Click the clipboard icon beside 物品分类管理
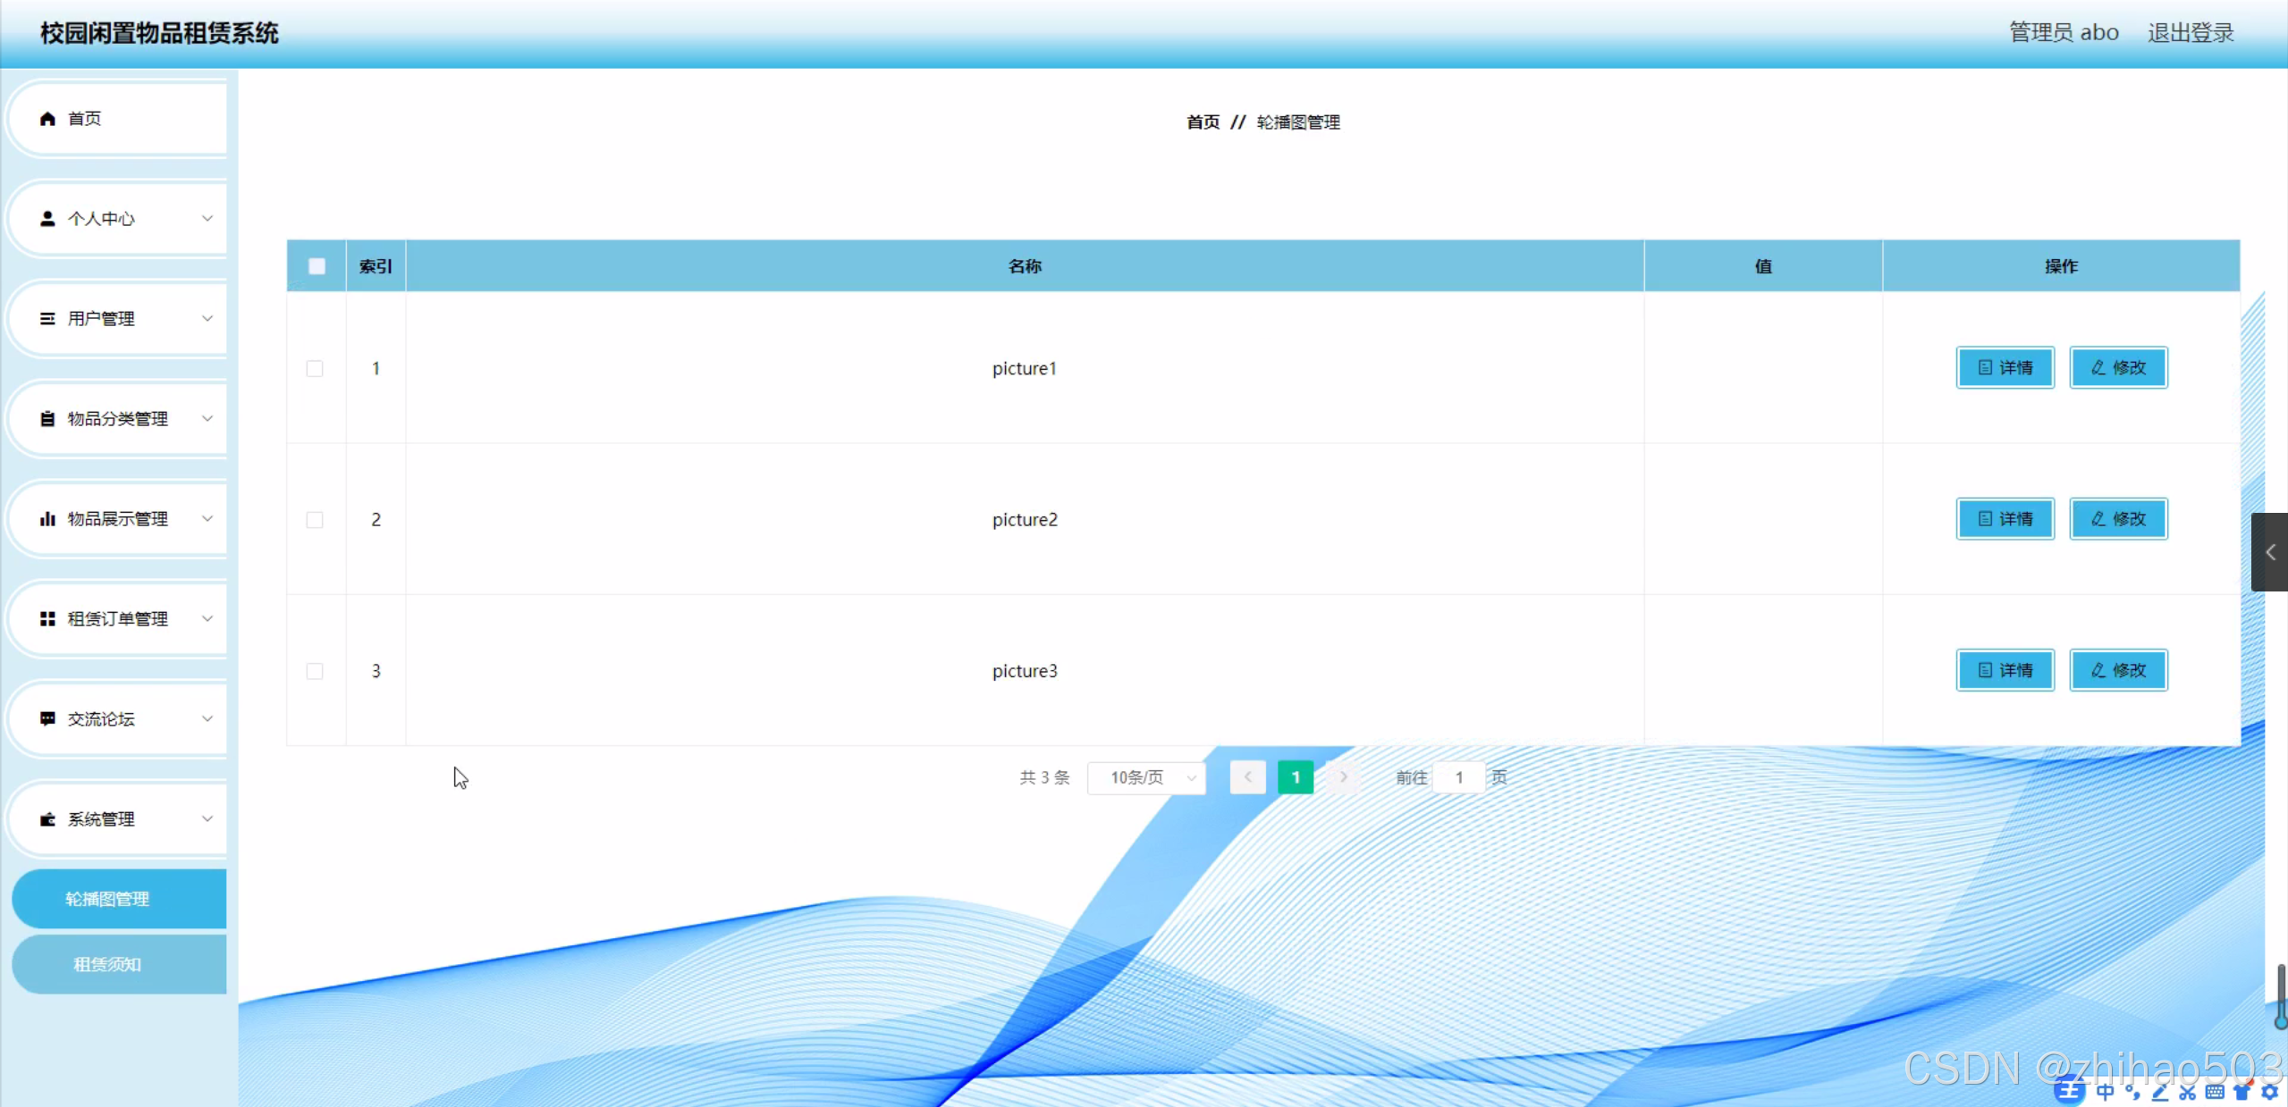The width and height of the screenshot is (2288, 1107). point(48,419)
